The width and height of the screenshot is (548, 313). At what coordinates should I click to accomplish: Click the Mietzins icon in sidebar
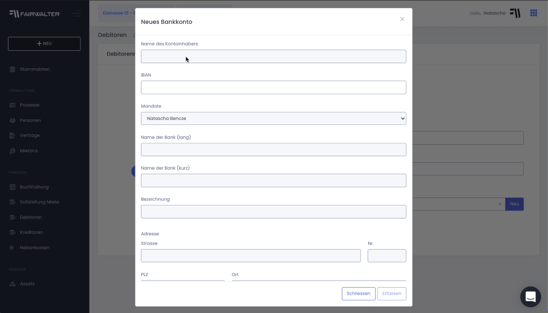click(12, 151)
